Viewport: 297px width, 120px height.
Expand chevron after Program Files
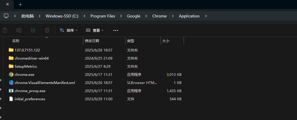(x=121, y=16)
